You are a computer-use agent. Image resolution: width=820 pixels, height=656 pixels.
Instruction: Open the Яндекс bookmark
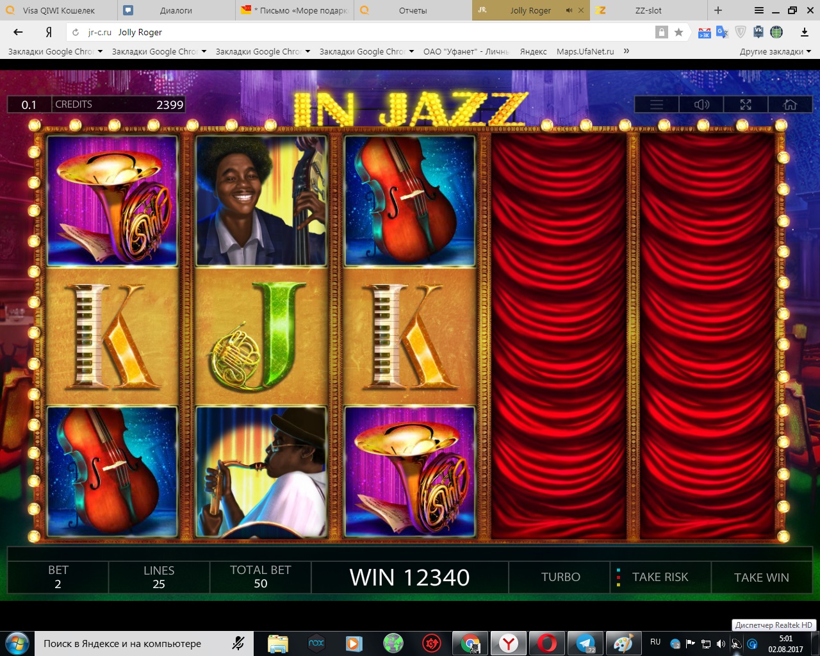pyautogui.click(x=533, y=51)
